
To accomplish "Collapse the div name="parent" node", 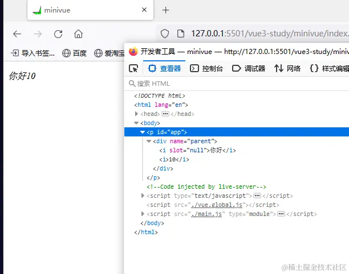I will [x=149, y=141].
